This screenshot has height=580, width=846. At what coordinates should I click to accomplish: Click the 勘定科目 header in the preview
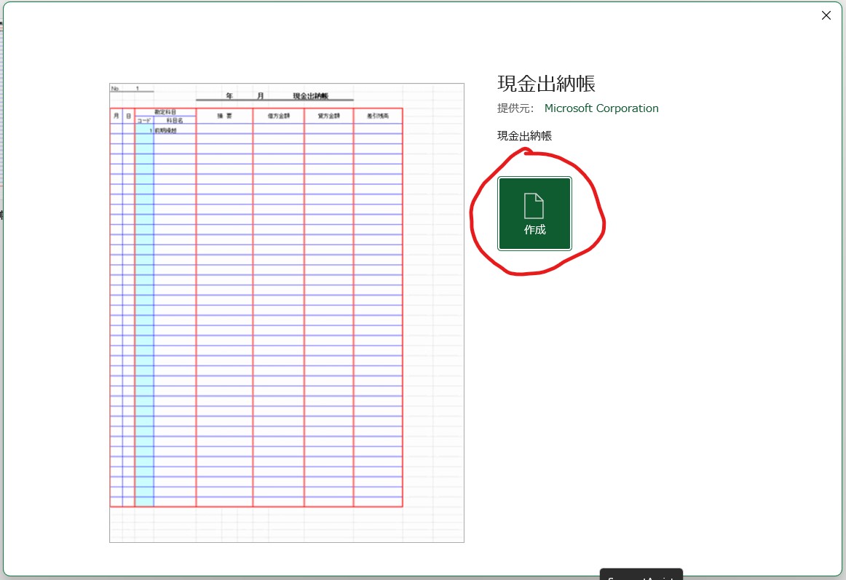[165, 112]
